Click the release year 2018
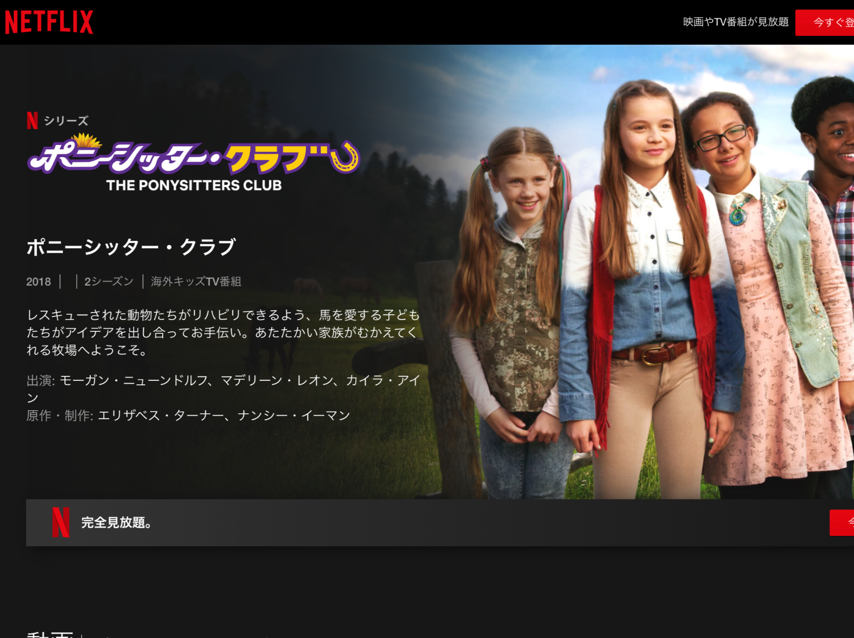Screen dimensions: 854x638 tap(39, 282)
